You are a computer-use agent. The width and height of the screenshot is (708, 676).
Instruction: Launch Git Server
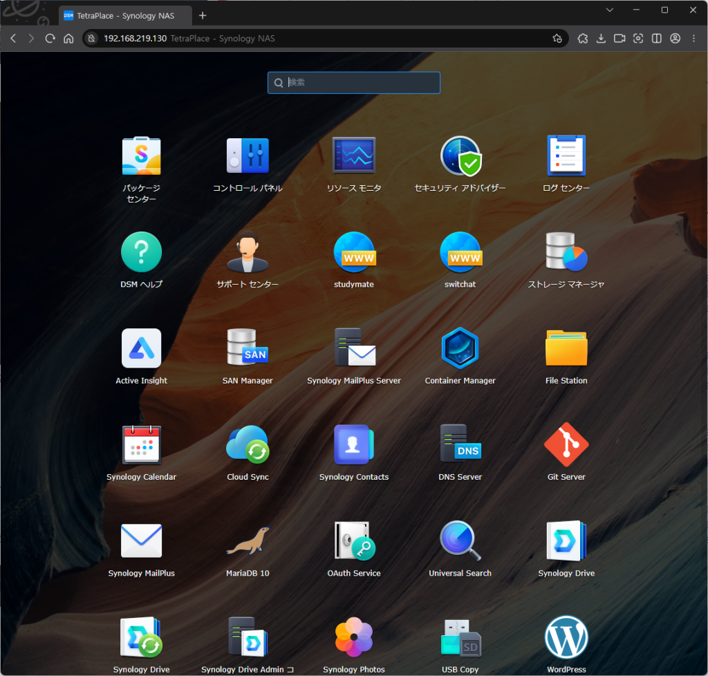[566, 445]
